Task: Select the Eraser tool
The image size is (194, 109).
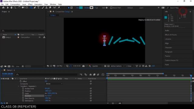Action: tap(50, 8)
